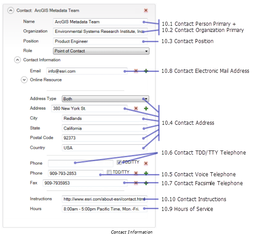The height and width of the screenshot is (234, 254).
Task: Delete the ArcGIS Metadata Team contact
Action: click(146, 10)
